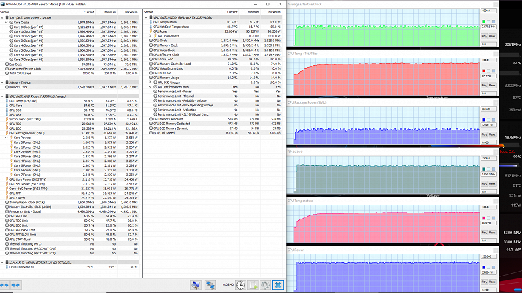The image size is (522, 293).
Task: Click the collapse columns inward arrows button
Action: (x=15, y=285)
